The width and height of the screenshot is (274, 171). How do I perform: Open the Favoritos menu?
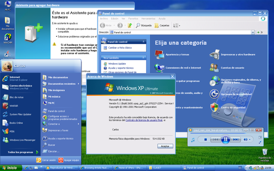point(133,18)
